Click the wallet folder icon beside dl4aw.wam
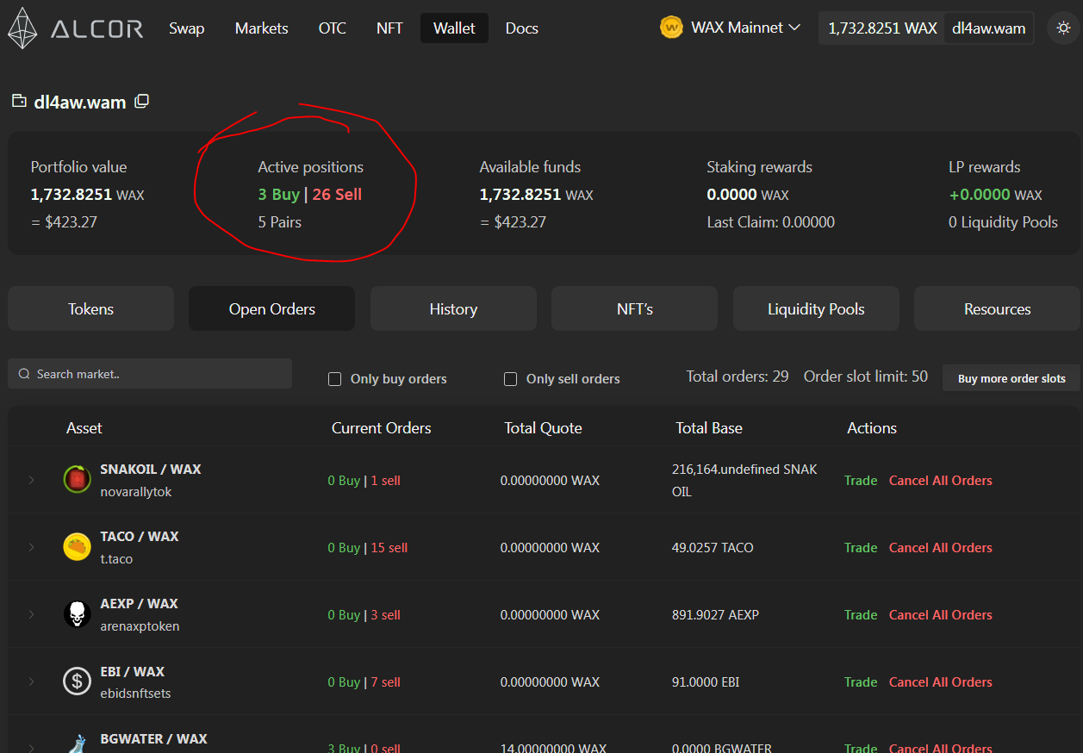Image resolution: width=1083 pixels, height=753 pixels. tap(19, 102)
